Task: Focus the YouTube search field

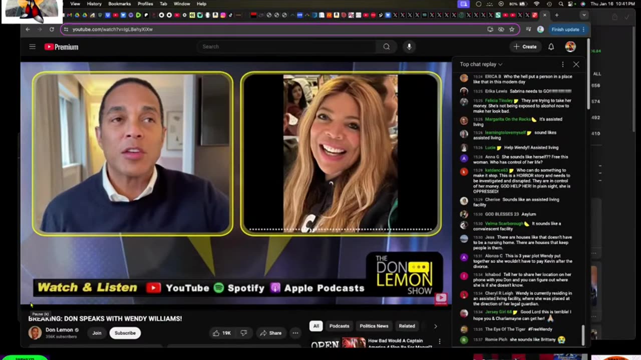Action: point(286,46)
